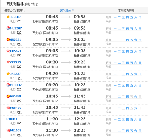Click the airline logo beside JR2287
The image size is (148, 138).
click(x=8, y=17)
